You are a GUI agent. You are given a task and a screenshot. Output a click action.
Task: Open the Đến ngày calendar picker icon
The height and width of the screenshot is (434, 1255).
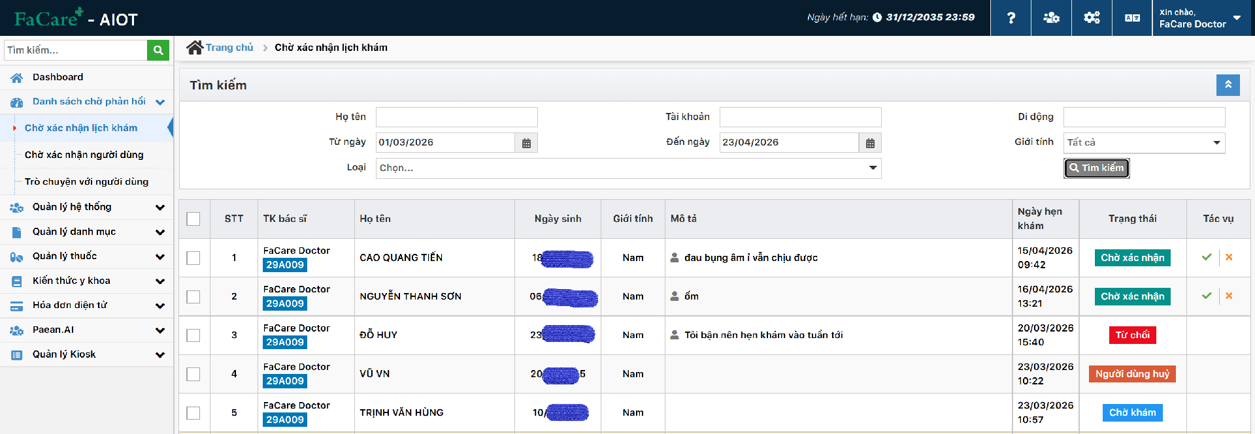pos(870,143)
